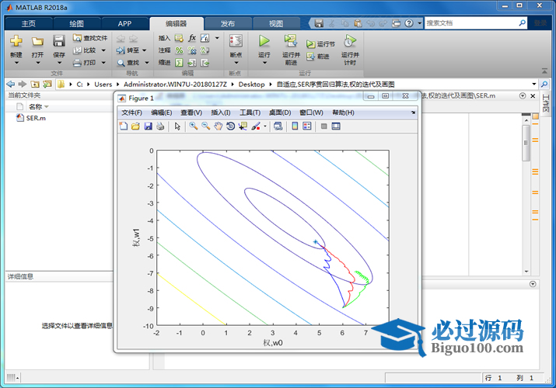This screenshot has height=388, width=556.
Task: Click the smart indent icon beside 缩进
Action: (179, 63)
